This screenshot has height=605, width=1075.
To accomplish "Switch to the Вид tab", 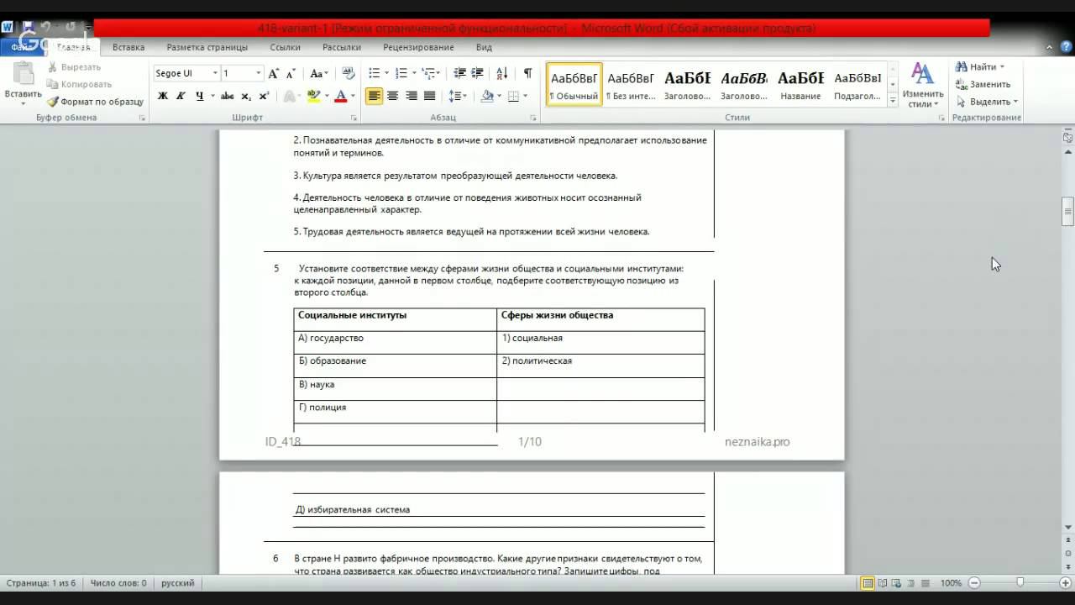I will click(x=484, y=47).
